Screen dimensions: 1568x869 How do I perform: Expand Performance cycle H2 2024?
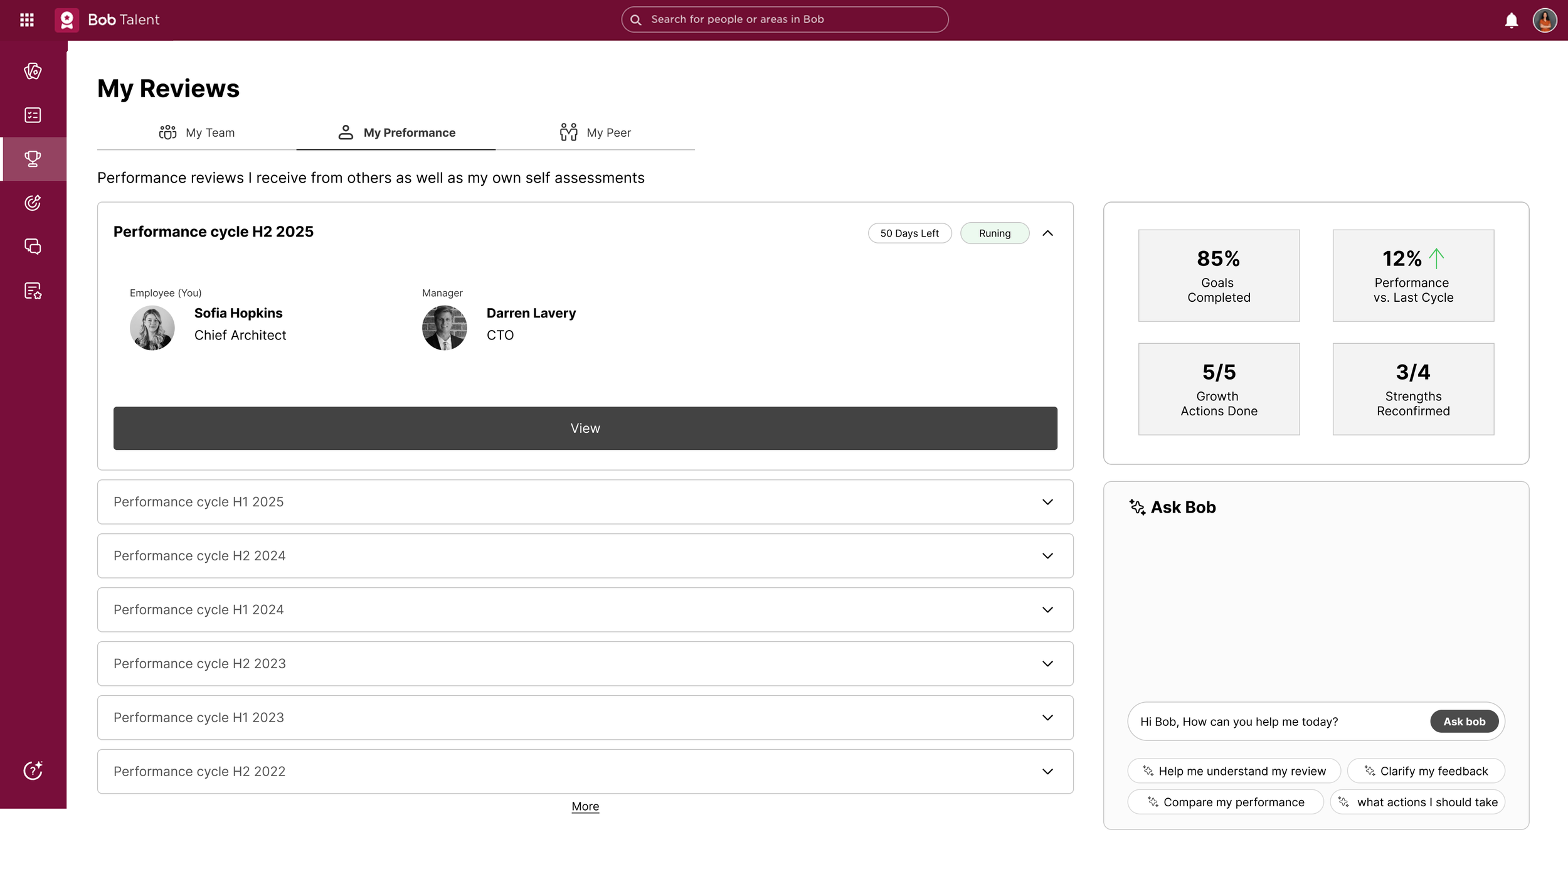(1047, 556)
